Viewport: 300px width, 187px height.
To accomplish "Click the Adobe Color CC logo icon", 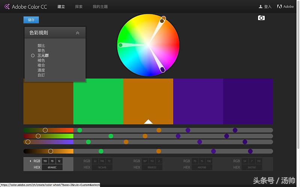I will (7, 7).
